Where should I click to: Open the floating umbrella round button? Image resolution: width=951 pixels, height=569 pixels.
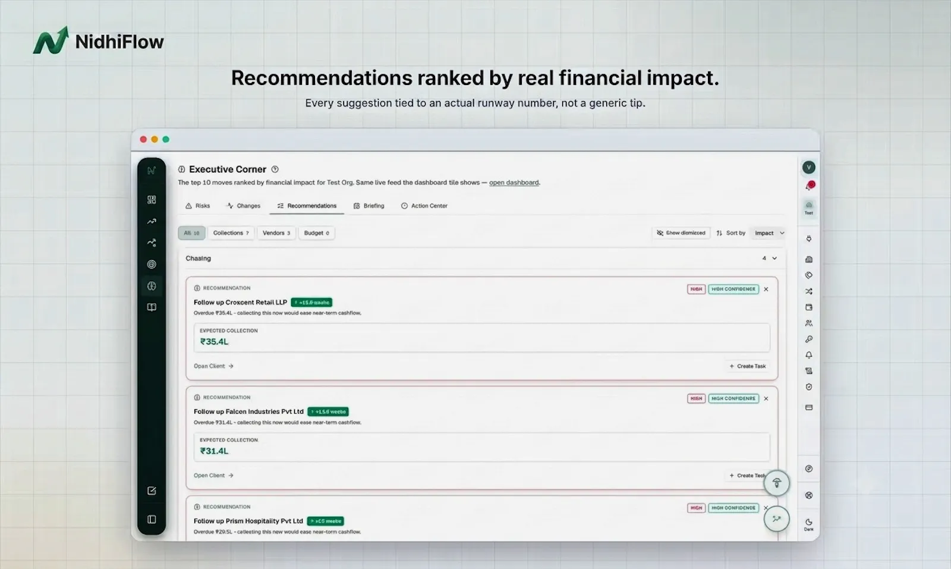[x=776, y=483]
